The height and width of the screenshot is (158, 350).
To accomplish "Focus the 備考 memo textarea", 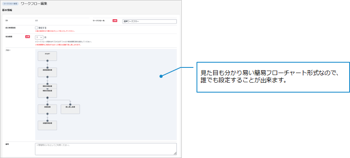I will (x=106, y=149).
